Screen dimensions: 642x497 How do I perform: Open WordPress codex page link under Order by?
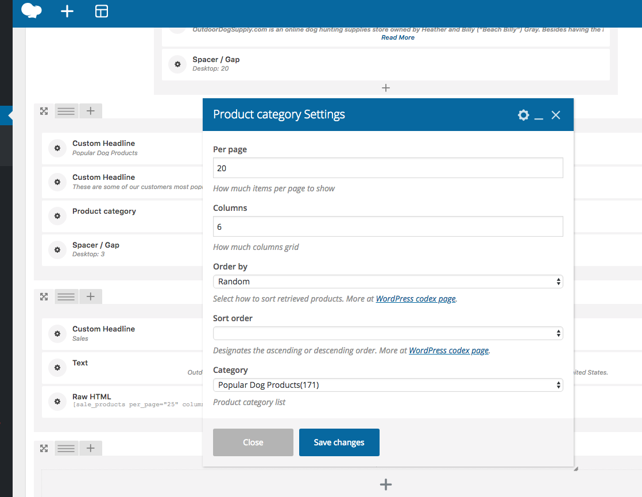416,299
